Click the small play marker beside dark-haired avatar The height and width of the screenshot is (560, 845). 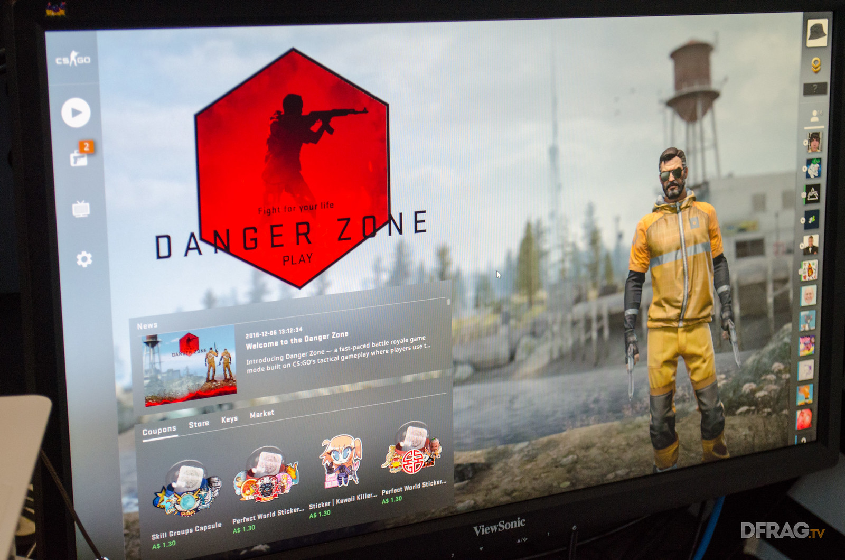pos(804,143)
